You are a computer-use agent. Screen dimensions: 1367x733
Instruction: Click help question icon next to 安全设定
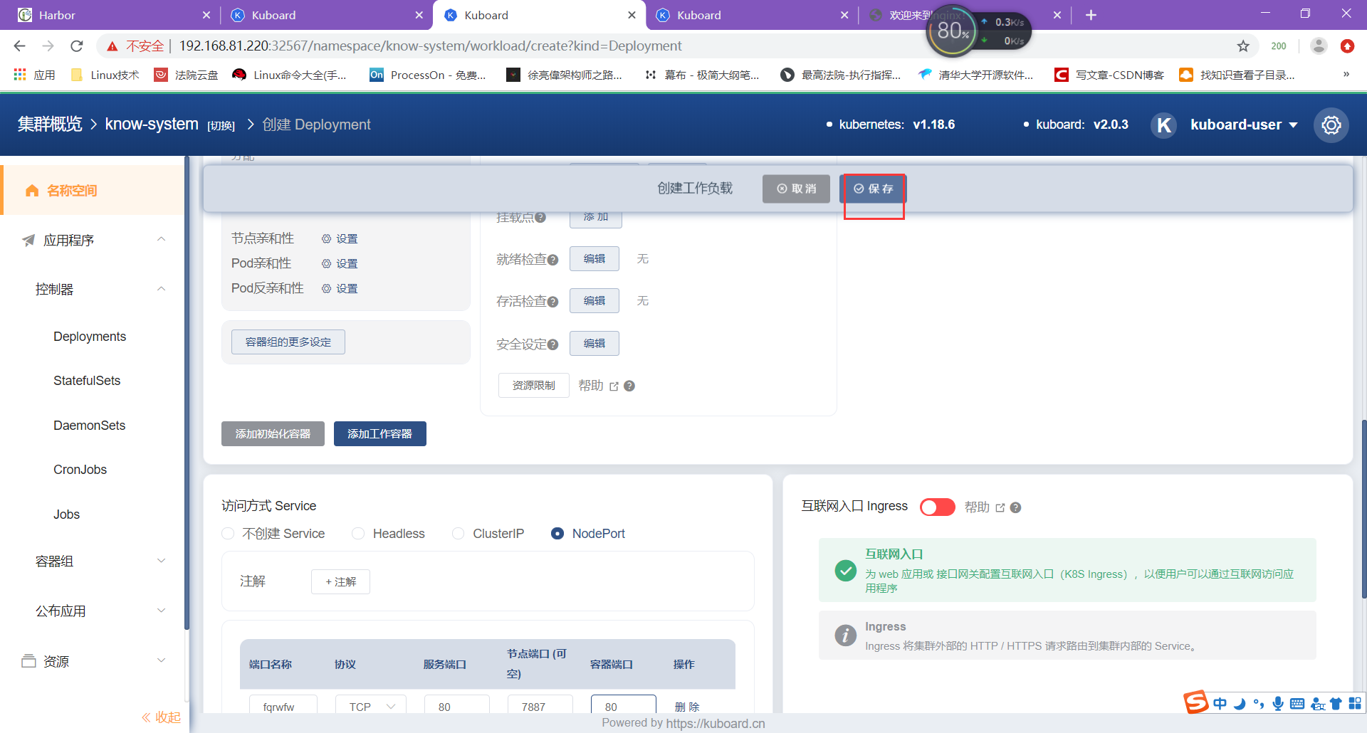552,344
